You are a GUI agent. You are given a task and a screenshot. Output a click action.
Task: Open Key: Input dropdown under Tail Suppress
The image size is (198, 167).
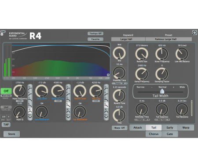pos(162,120)
